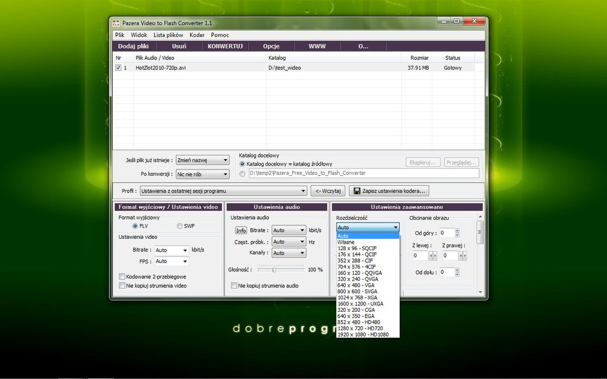Open the 'Po konwersji' dropdown
This screenshot has height=379, width=607.
(x=202, y=174)
